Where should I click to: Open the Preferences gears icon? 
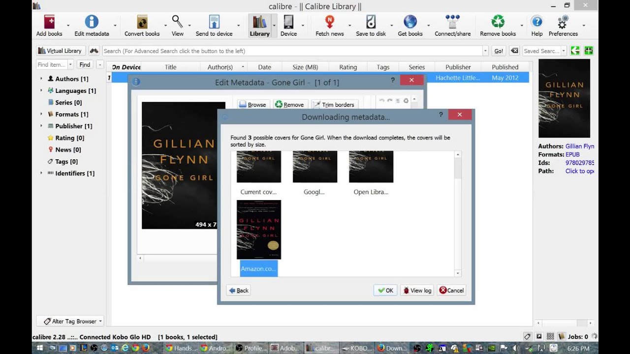point(563,22)
